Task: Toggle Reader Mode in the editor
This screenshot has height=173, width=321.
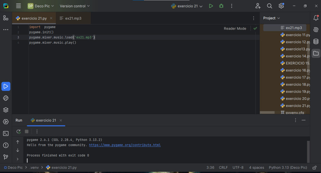Action: 235,29
